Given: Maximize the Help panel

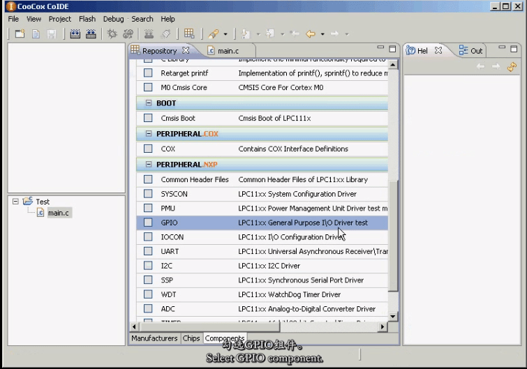Looking at the screenshot, I should pos(514,49).
